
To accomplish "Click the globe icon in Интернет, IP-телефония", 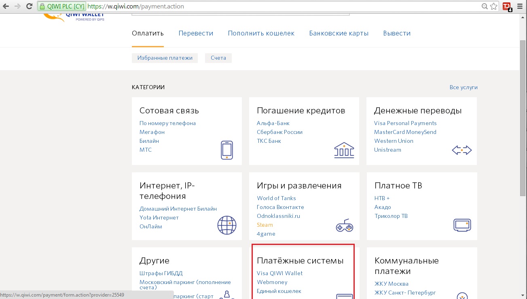I will [x=227, y=225].
